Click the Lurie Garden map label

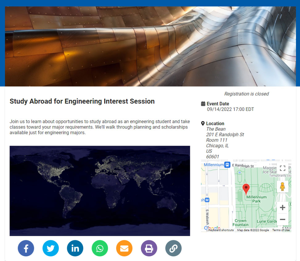267,221
